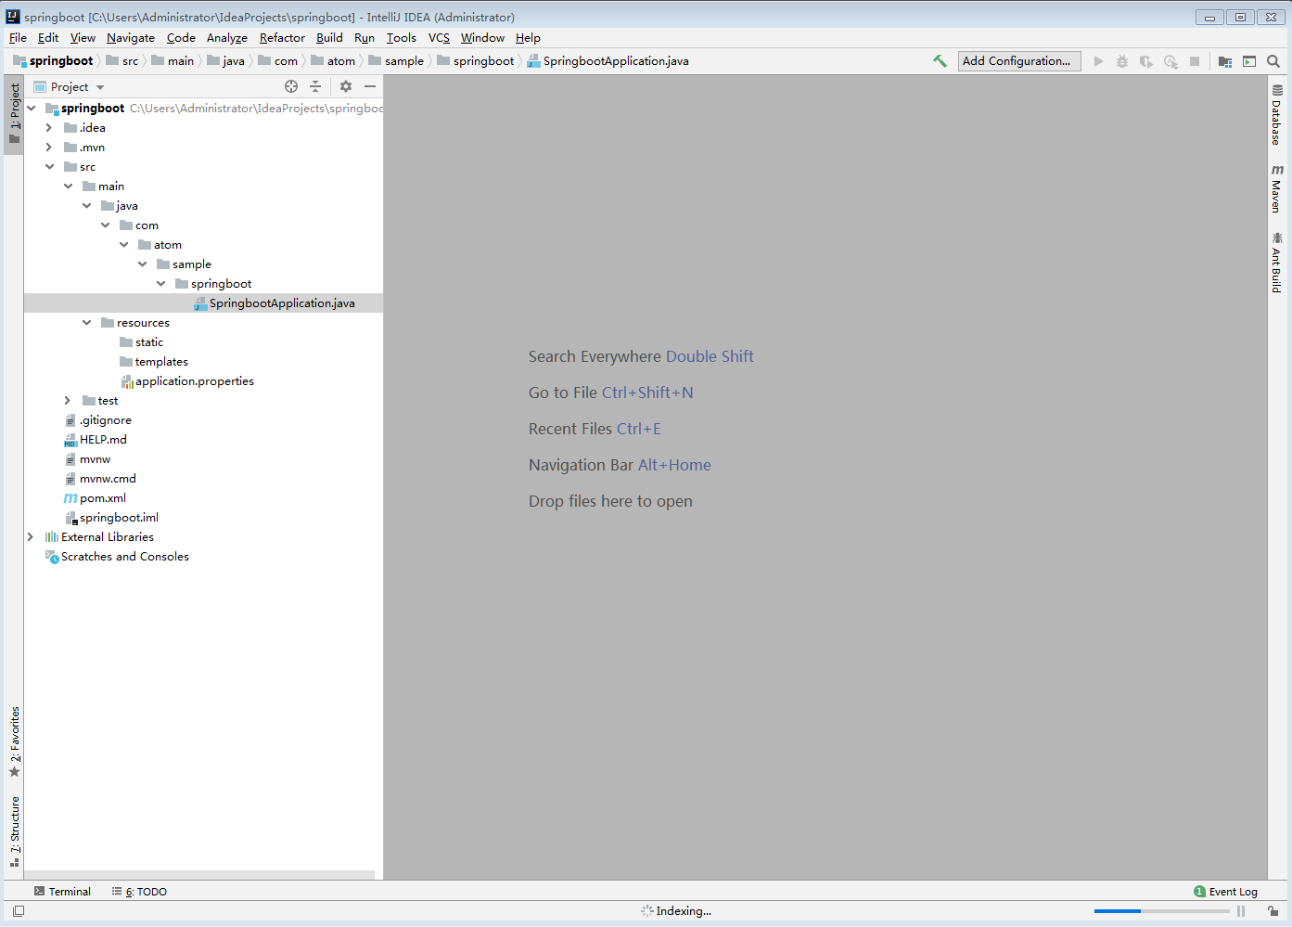1292x927 pixels.
Task: Pause the indexing background task
Action: (1241, 911)
